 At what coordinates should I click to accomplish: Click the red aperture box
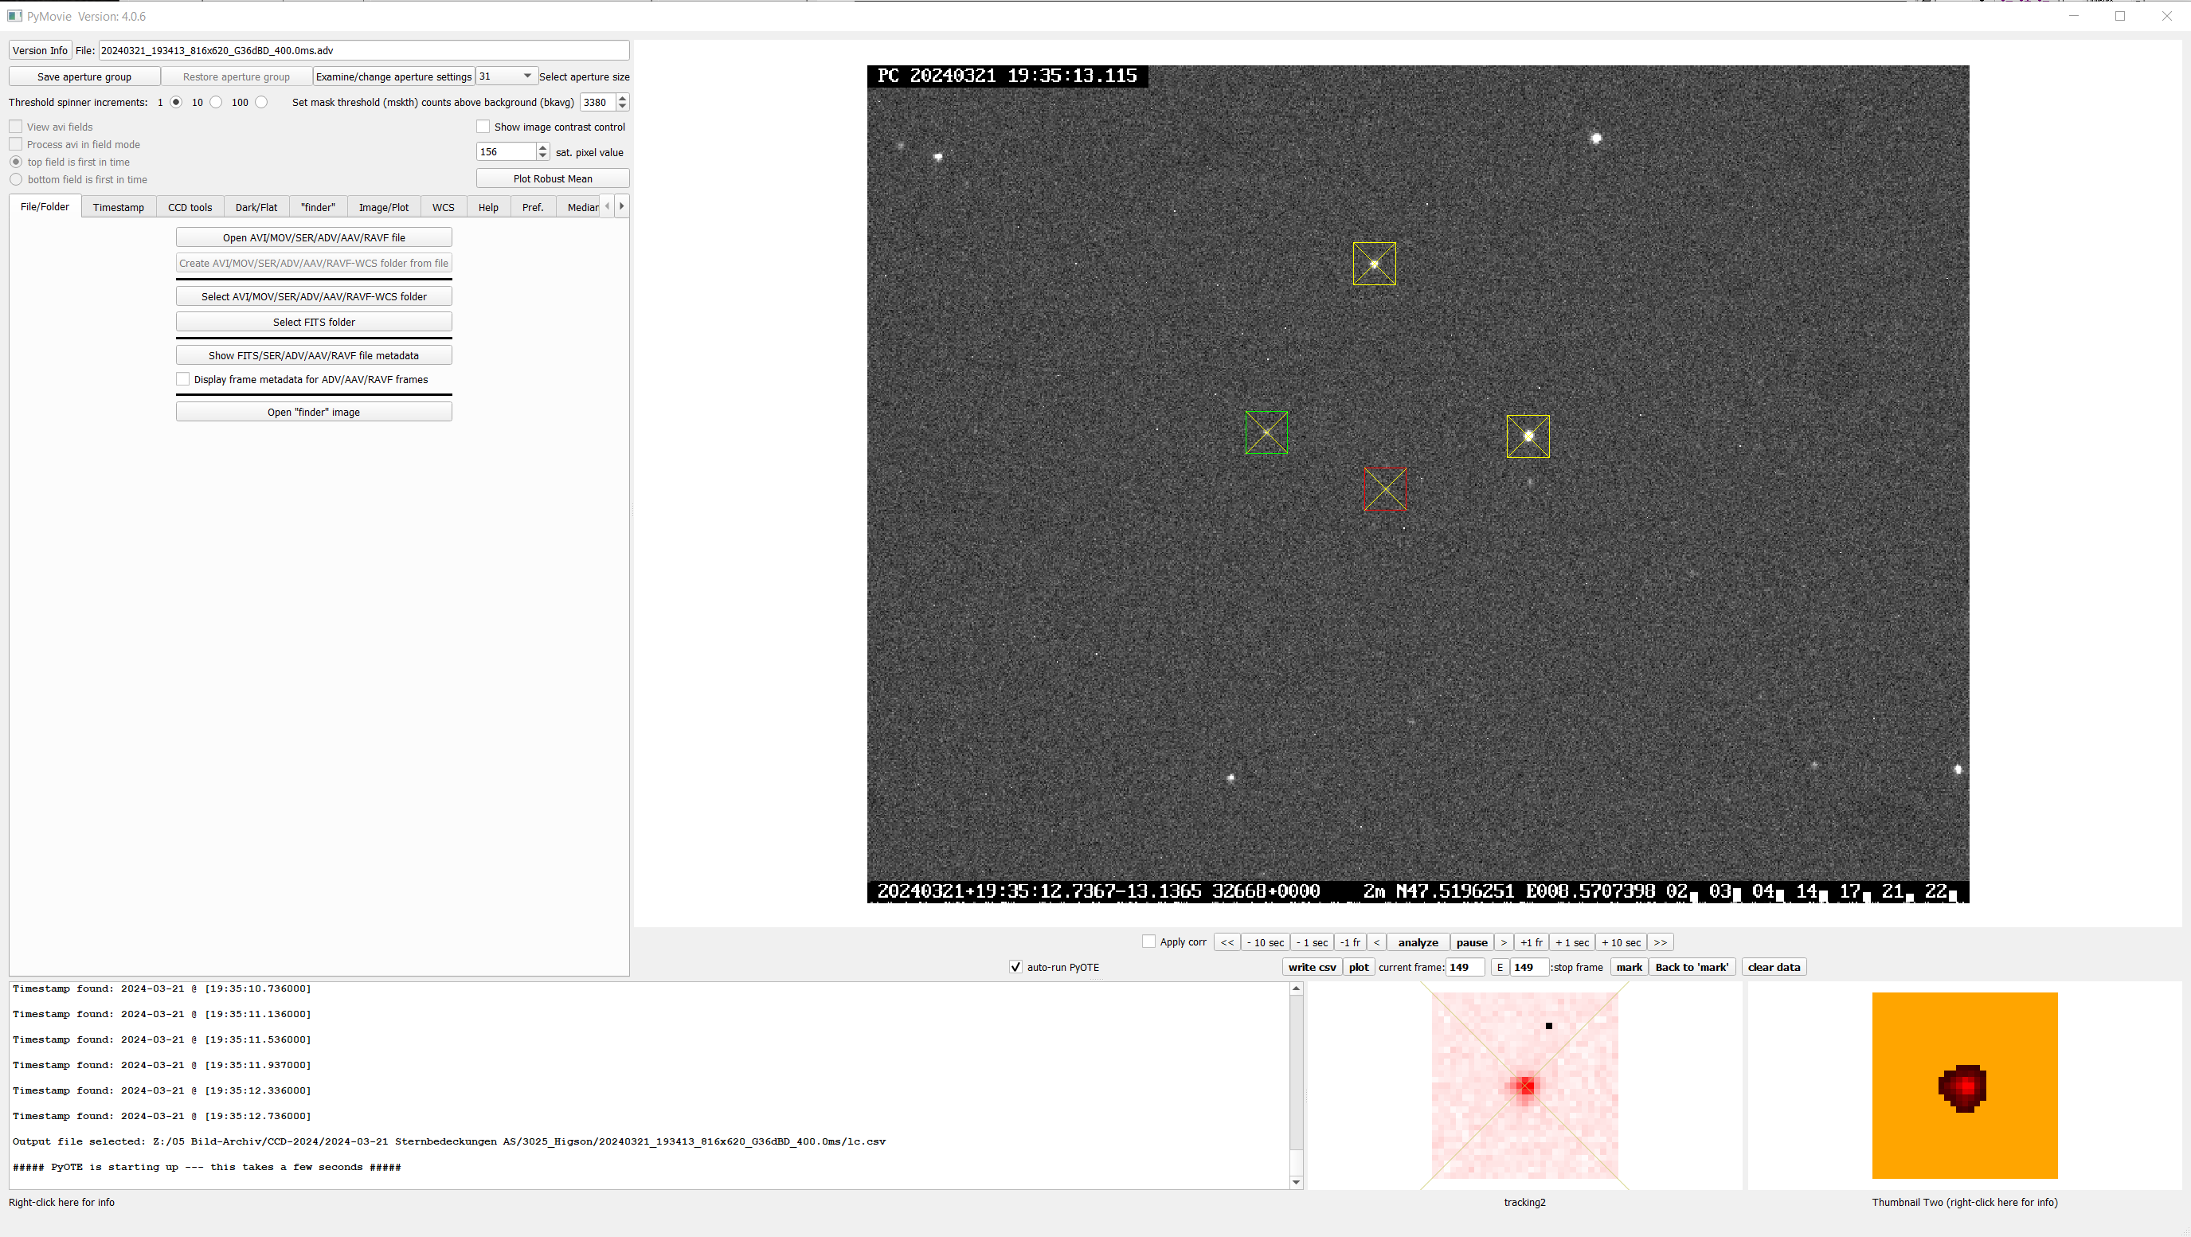pos(1384,489)
